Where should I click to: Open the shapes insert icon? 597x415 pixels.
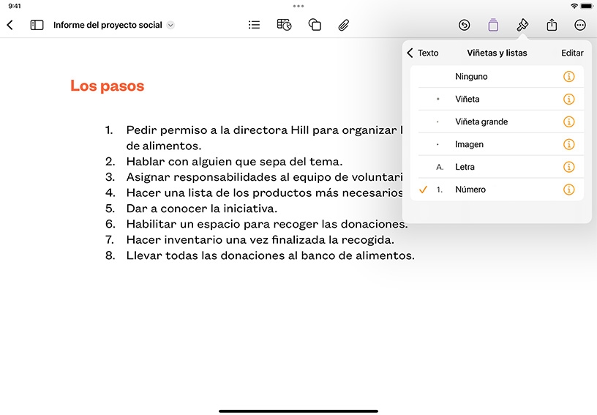pos(315,25)
